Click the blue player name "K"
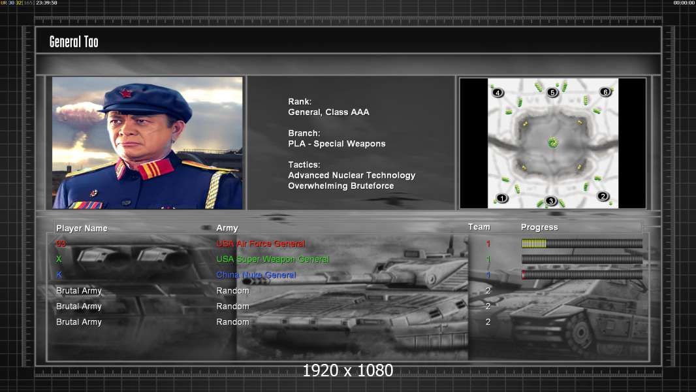The height and width of the screenshot is (392, 696). tap(59, 275)
